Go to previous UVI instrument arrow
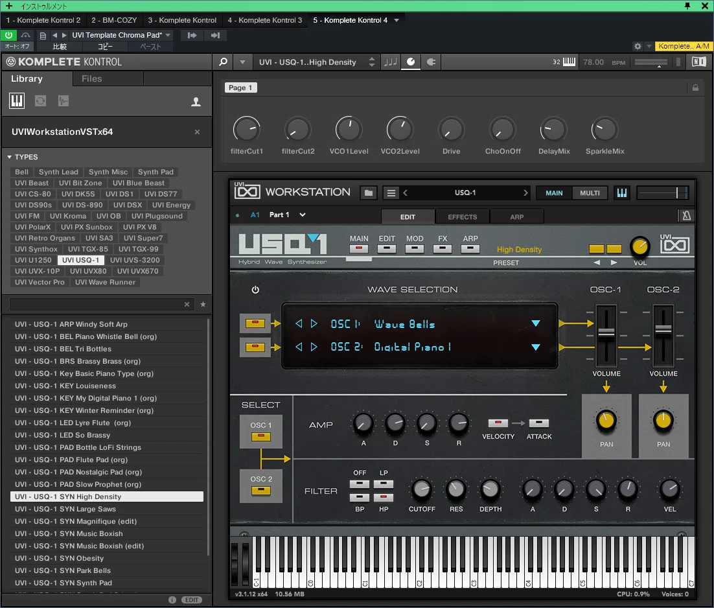The width and height of the screenshot is (714, 608). (405, 193)
